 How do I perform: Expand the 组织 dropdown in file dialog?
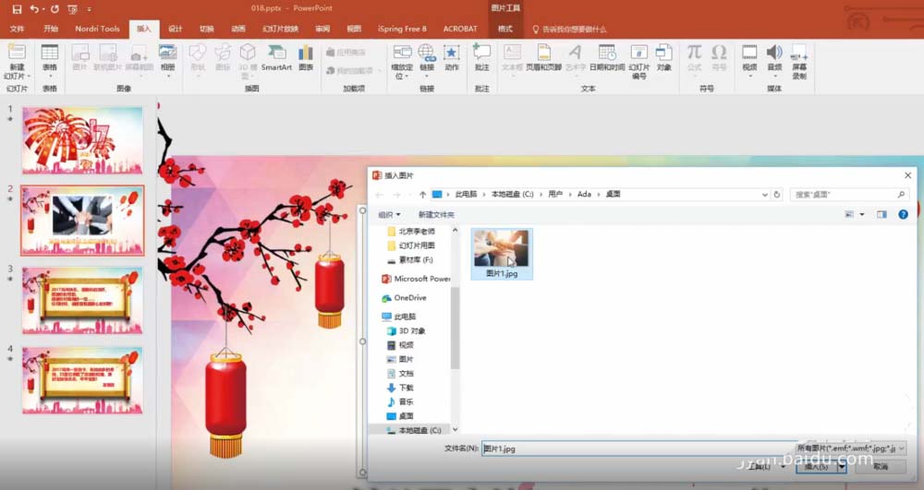(389, 215)
